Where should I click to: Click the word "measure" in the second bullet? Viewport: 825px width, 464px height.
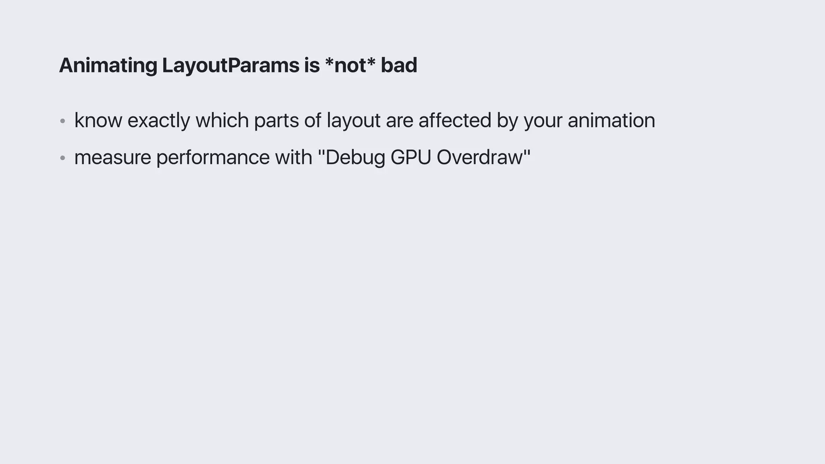[x=113, y=157]
